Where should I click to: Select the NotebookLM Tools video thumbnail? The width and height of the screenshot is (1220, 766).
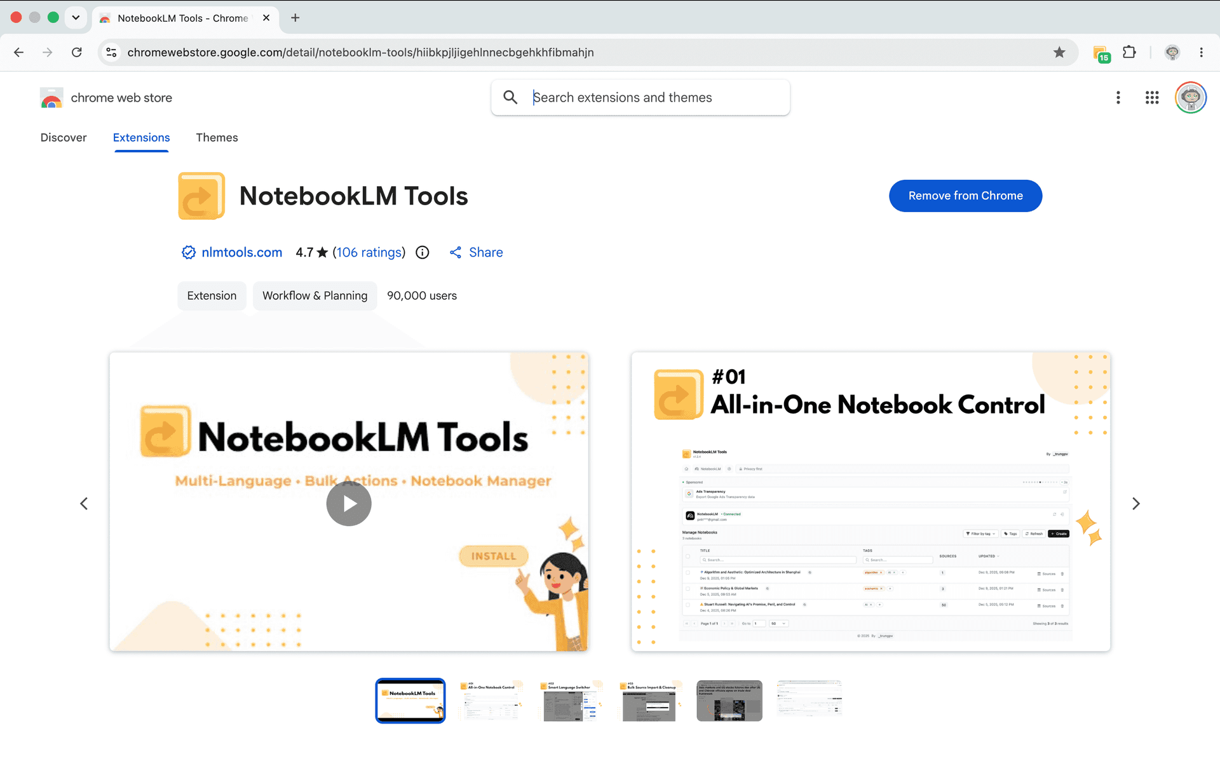[410, 701]
